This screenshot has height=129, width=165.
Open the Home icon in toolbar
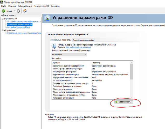point(25,11)
